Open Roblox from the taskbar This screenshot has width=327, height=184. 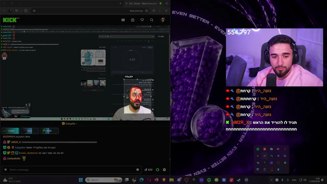pyautogui.click(x=224, y=180)
